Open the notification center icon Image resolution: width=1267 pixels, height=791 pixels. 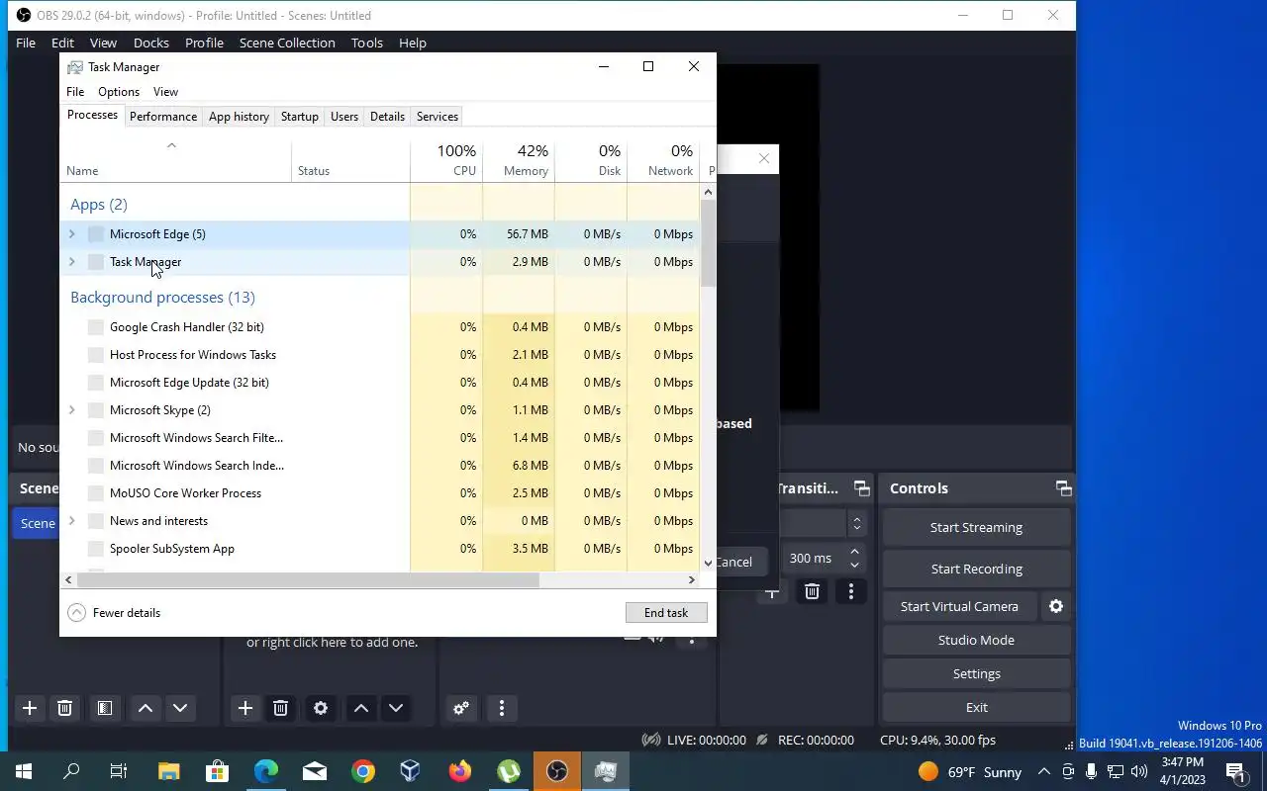click(x=1235, y=772)
